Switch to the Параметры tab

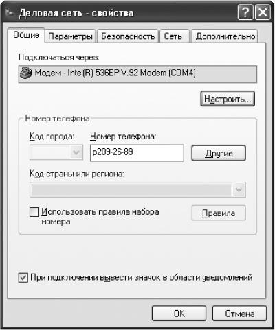(70, 36)
